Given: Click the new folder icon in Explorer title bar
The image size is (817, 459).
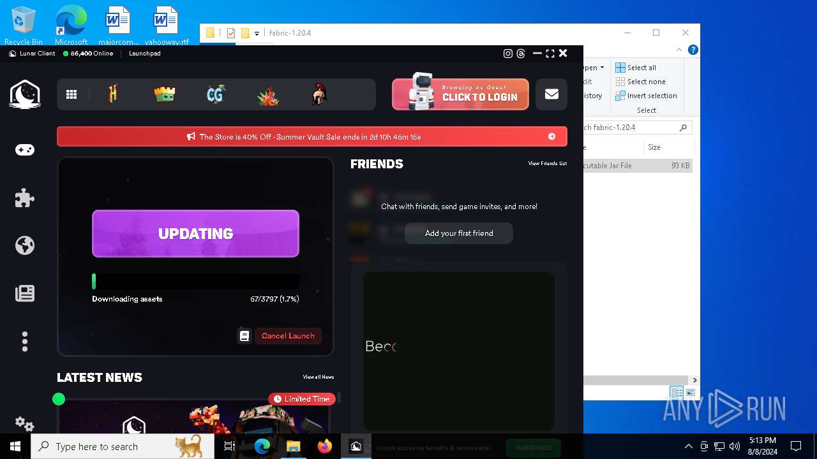Looking at the screenshot, I should [x=244, y=33].
